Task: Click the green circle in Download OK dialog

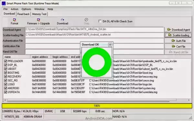Action: click(x=97, y=62)
